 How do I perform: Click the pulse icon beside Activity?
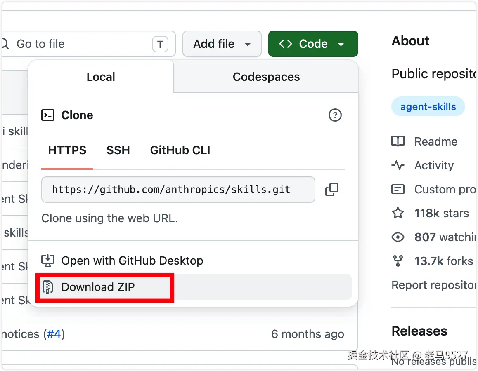[398, 166]
